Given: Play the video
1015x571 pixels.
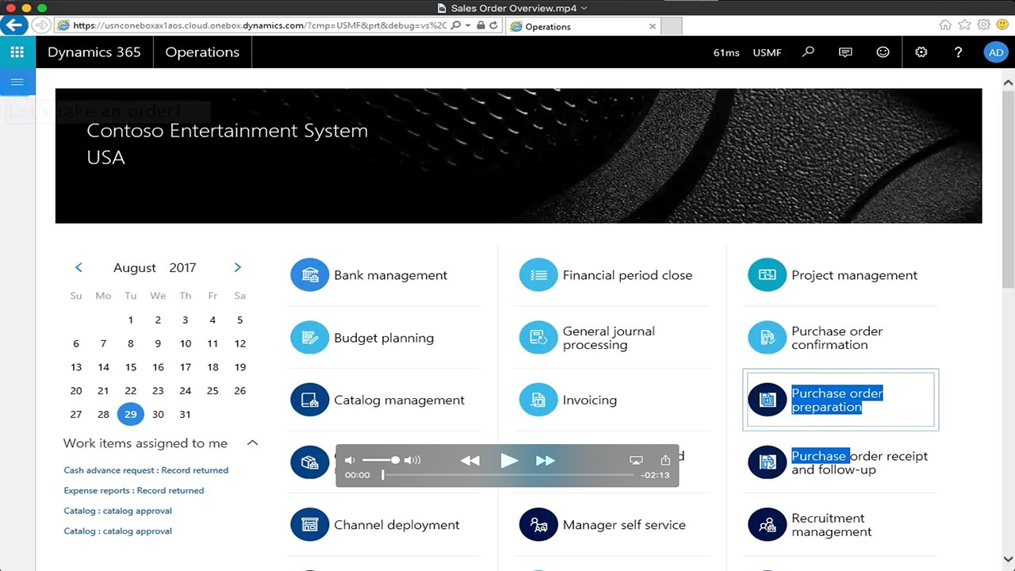Looking at the screenshot, I should (509, 460).
